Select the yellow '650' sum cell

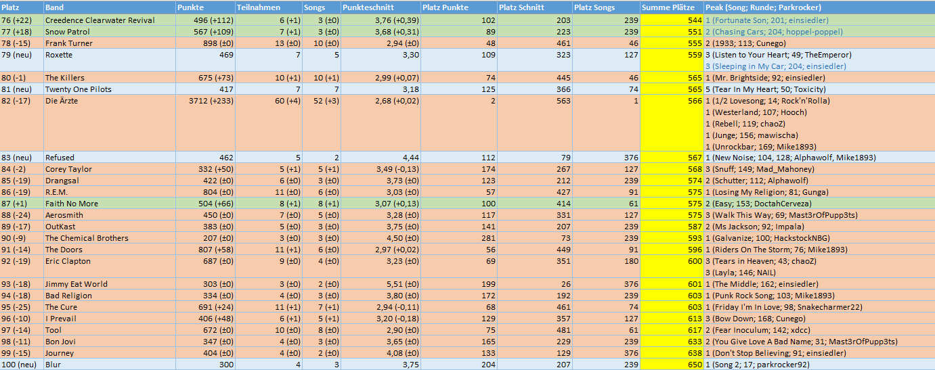pos(671,365)
